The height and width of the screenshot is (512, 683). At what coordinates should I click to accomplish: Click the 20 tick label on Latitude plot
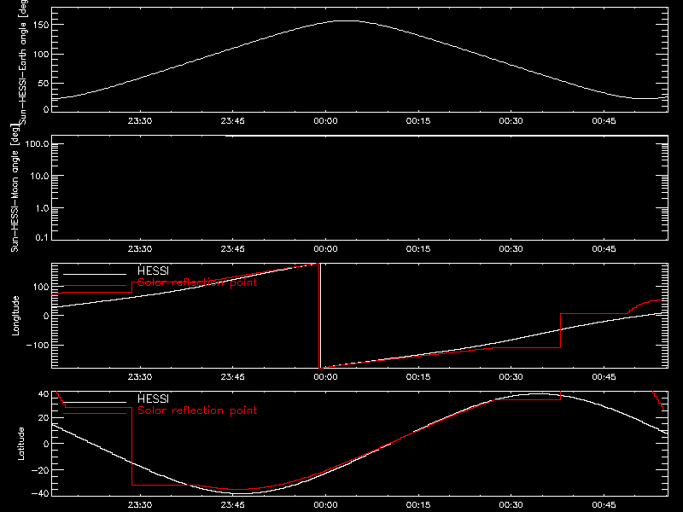tap(44, 417)
